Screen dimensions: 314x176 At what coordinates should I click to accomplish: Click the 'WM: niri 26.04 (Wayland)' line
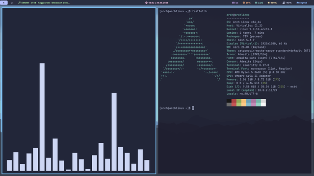click(246, 47)
